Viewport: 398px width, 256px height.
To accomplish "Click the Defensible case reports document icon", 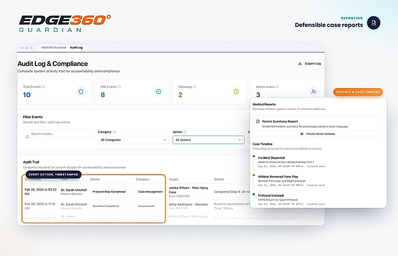I will 374,23.
